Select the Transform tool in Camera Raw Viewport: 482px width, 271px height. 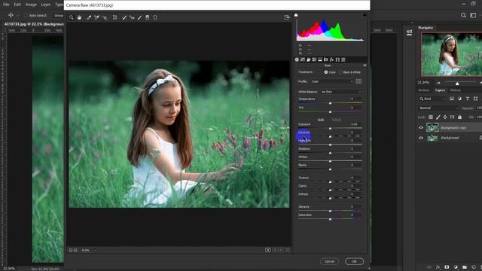[x=114, y=17]
